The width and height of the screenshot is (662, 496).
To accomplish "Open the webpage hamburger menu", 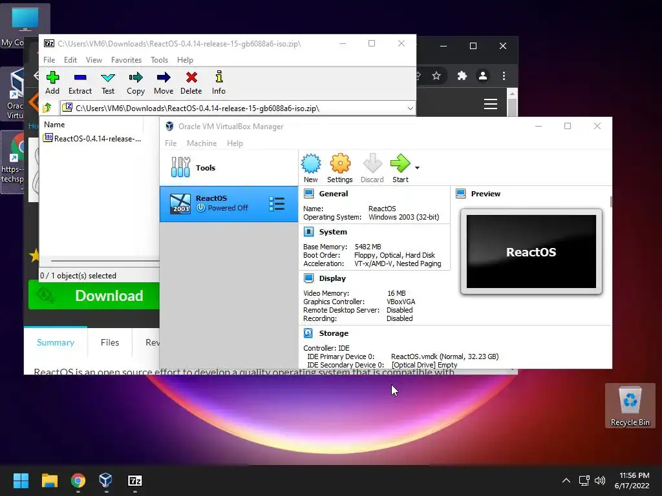I will pyautogui.click(x=491, y=104).
